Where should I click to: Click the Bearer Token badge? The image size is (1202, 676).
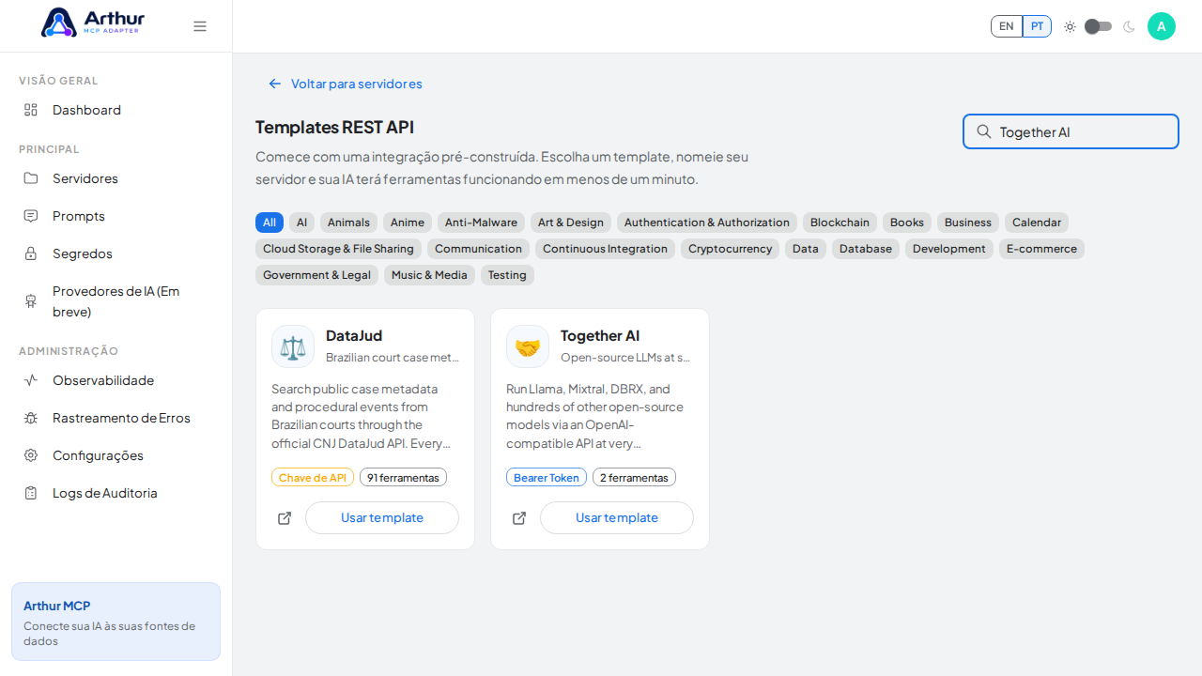click(x=547, y=478)
